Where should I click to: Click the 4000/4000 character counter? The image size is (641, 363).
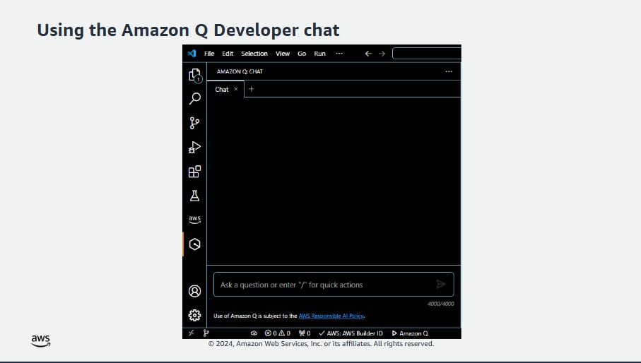(441, 304)
